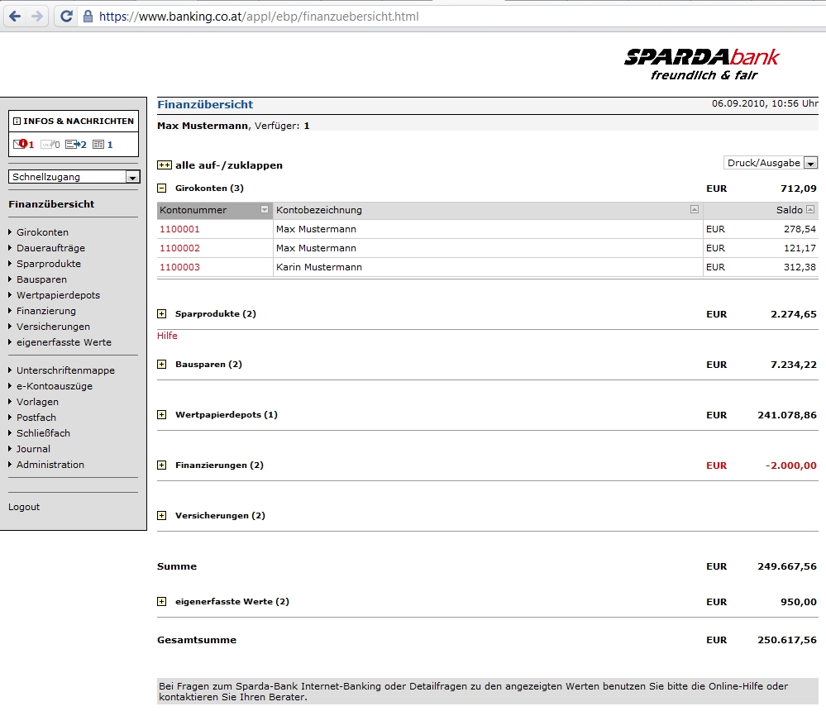
Task: Click the info icon beside INFOS & NACHRICHTEN
Action: pos(17,122)
